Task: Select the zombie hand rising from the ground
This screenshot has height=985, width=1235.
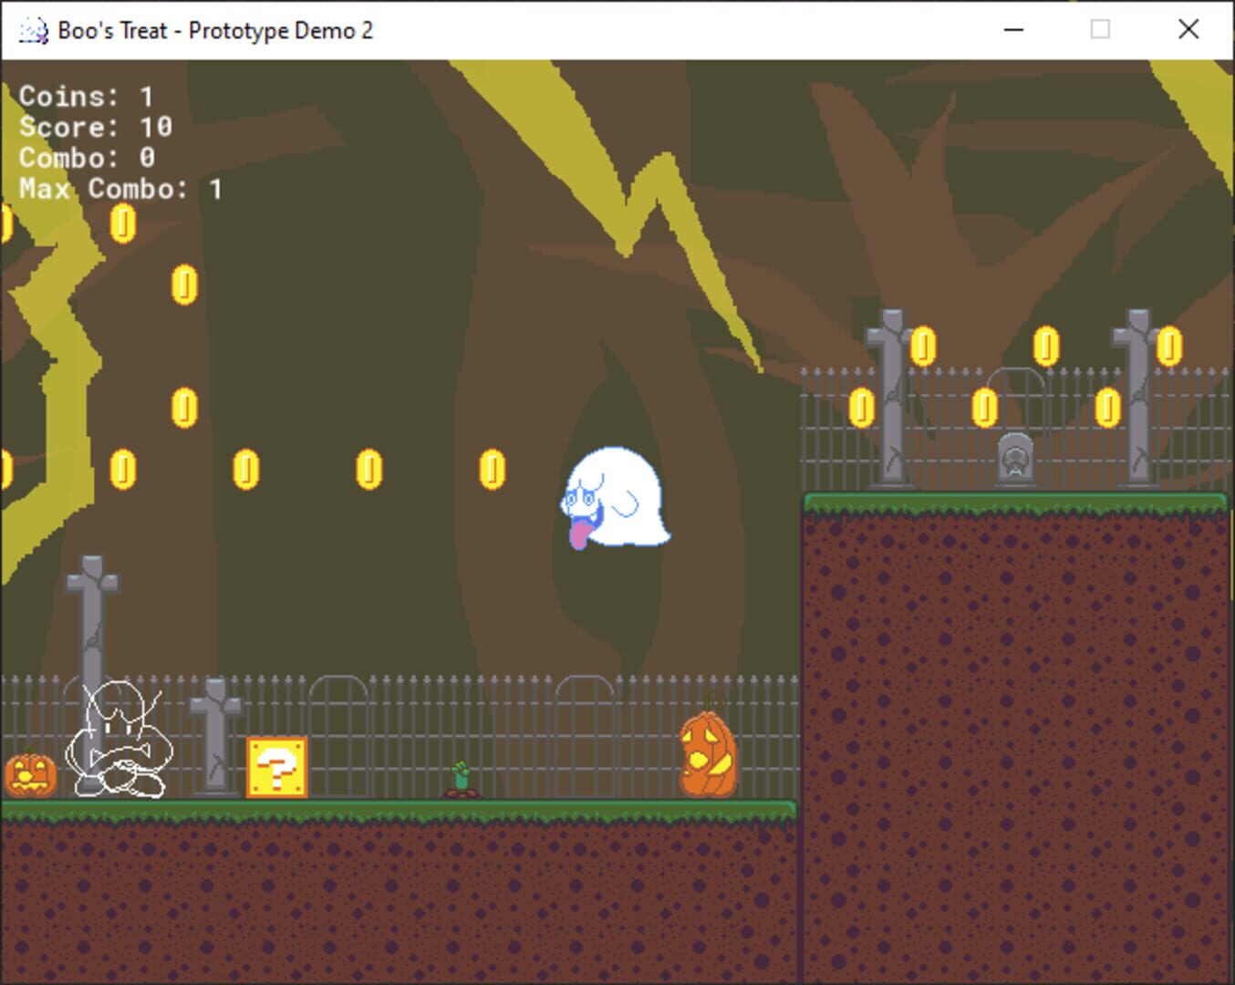Action: tap(460, 777)
